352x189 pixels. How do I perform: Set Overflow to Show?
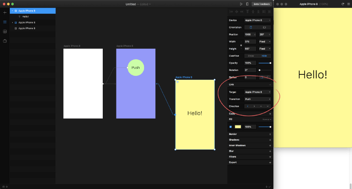pyautogui.click(x=251, y=56)
